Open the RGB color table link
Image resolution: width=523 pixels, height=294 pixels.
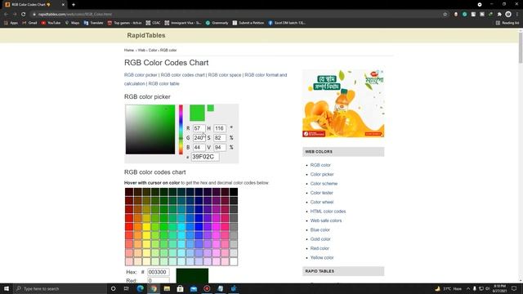point(163,83)
